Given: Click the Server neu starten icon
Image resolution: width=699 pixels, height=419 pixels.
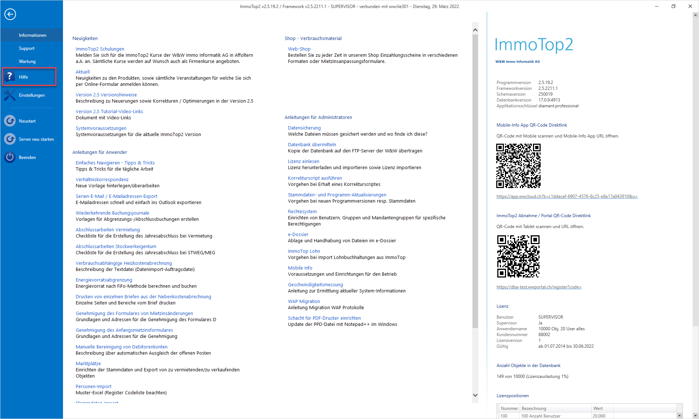Looking at the screenshot, I should click(10, 139).
